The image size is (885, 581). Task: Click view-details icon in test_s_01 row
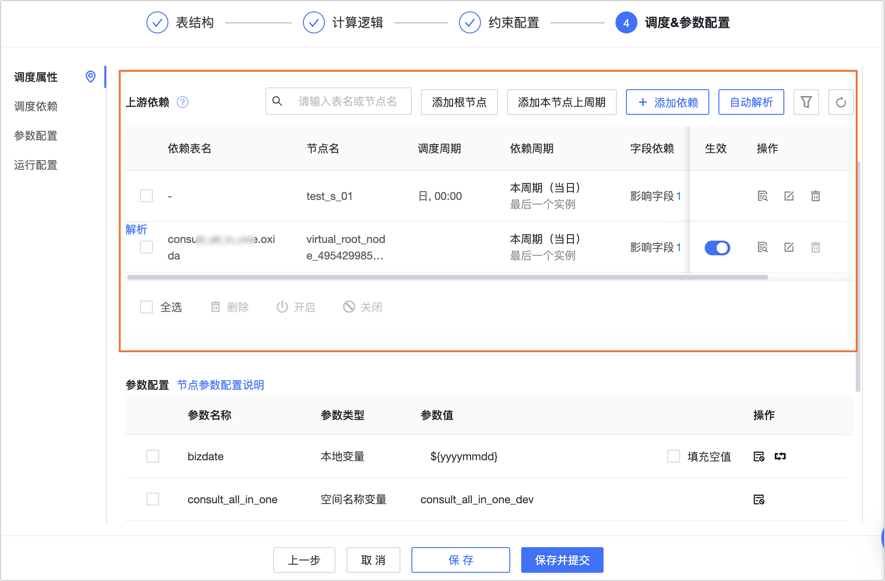762,196
